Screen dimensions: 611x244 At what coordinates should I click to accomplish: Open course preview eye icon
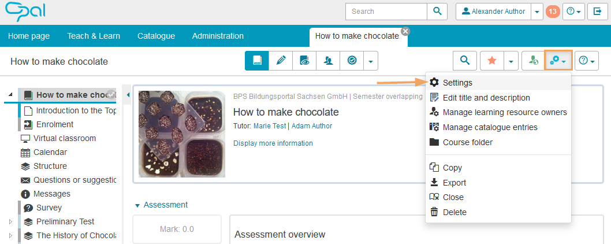click(x=304, y=61)
